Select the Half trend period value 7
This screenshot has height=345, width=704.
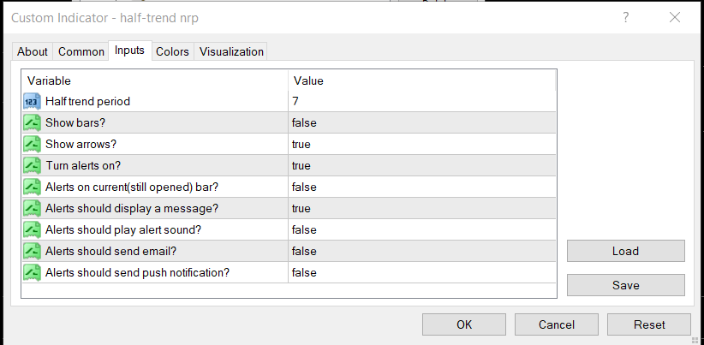pos(295,102)
